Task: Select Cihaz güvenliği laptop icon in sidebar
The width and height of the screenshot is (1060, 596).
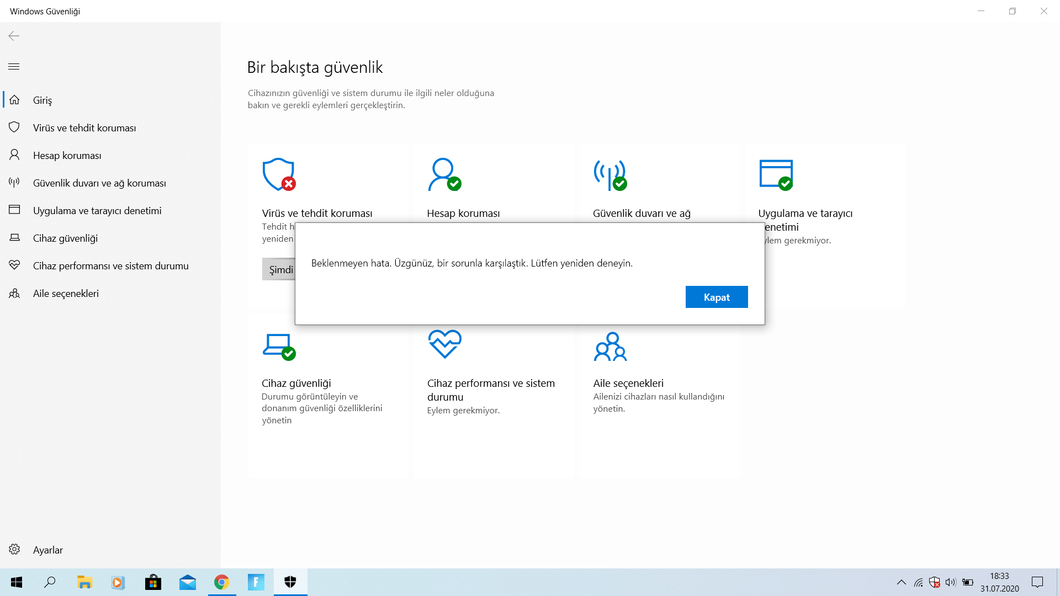Action: point(14,238)
